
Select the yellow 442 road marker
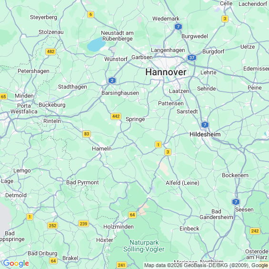click(116, 116)
